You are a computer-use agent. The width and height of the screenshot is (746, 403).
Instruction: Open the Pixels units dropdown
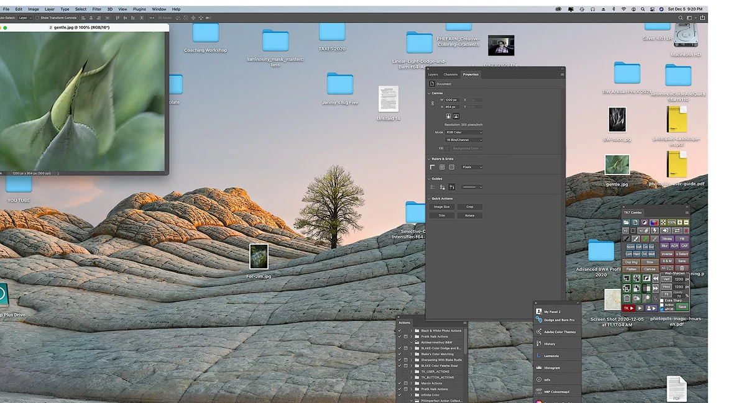pyautogui.click(x=472, y=167)
